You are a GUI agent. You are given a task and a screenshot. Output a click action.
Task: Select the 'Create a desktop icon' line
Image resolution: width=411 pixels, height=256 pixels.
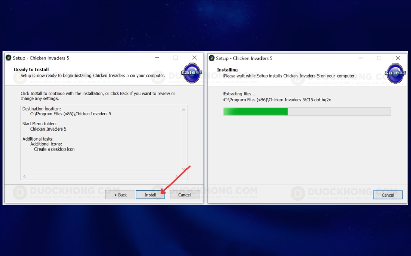tap(54, 149)
